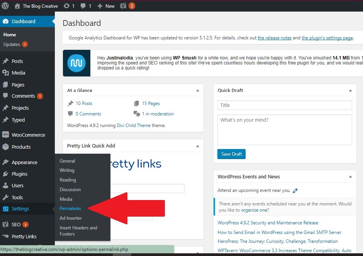
Task: Collapse the Pretty Link Quick Add panel
Action: tap(197, 146)
